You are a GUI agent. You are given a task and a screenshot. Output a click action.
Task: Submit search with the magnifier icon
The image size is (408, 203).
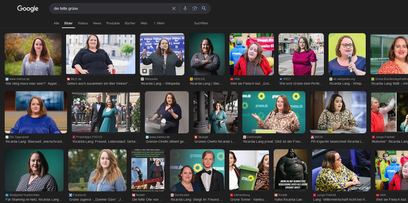click(204, 9)
